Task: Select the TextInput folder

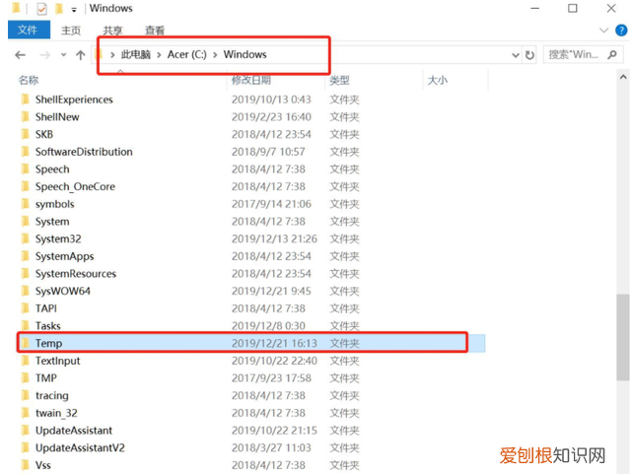Action: 57,361
